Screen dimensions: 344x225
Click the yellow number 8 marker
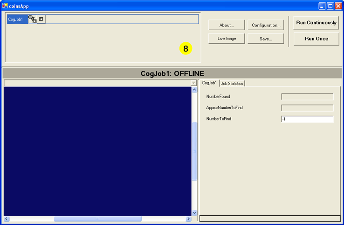[186, 48]
